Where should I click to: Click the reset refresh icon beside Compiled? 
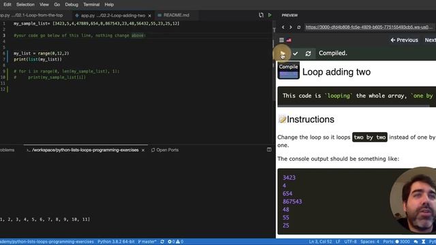click(308, 53)
